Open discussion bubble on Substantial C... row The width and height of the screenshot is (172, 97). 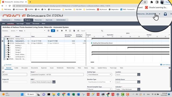28,41
